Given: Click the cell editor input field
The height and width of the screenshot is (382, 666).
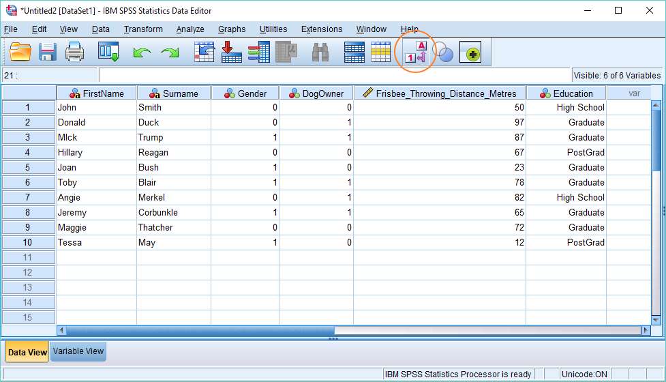Looking at the screenshot, I should (334, 75).
